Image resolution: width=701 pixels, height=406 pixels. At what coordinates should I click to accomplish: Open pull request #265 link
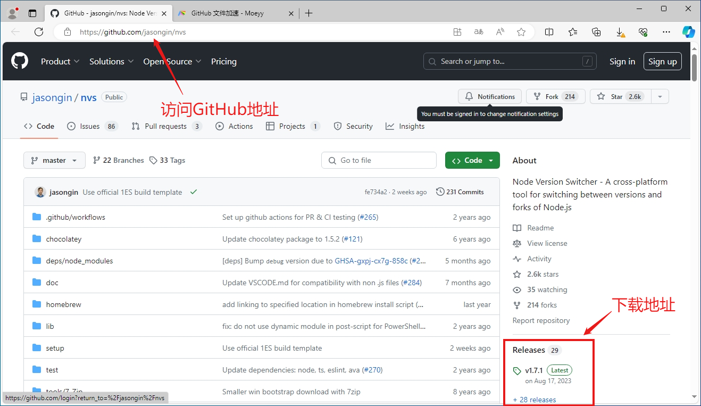(x=368, y=217)
